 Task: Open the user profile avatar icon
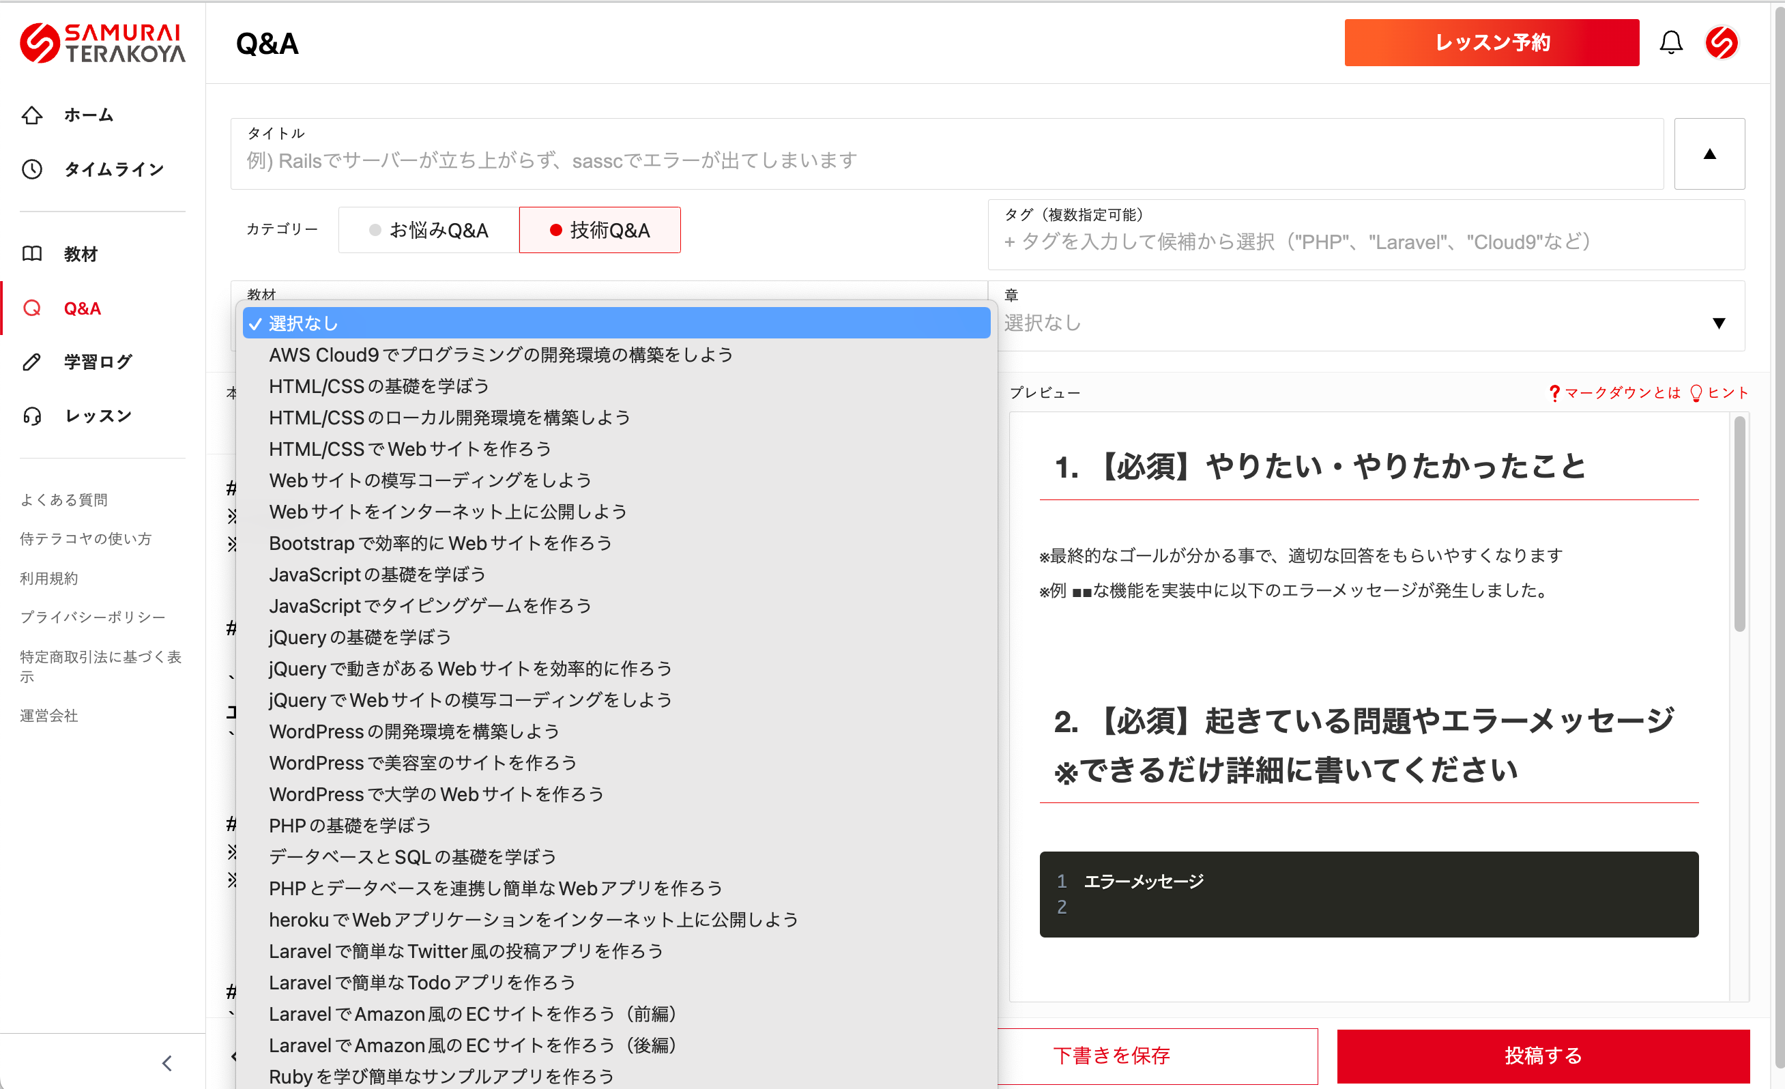1722,43
